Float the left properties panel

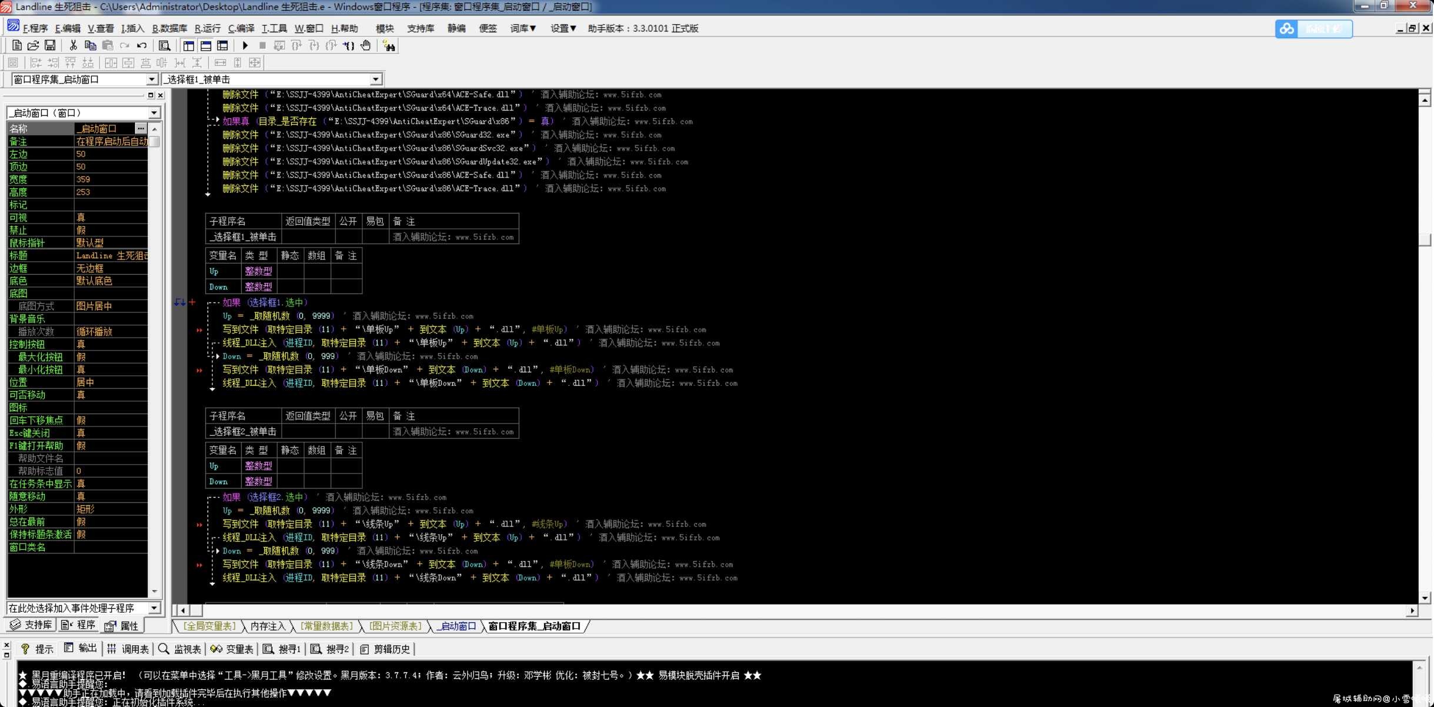(x=151, y=95)
